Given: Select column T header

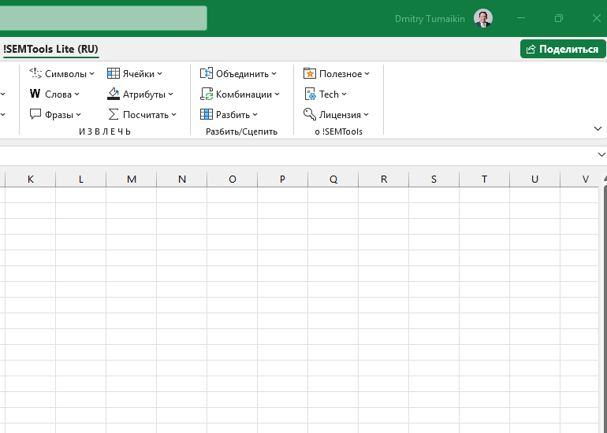Looking at the screenshot, I should (x=484, y=179).
